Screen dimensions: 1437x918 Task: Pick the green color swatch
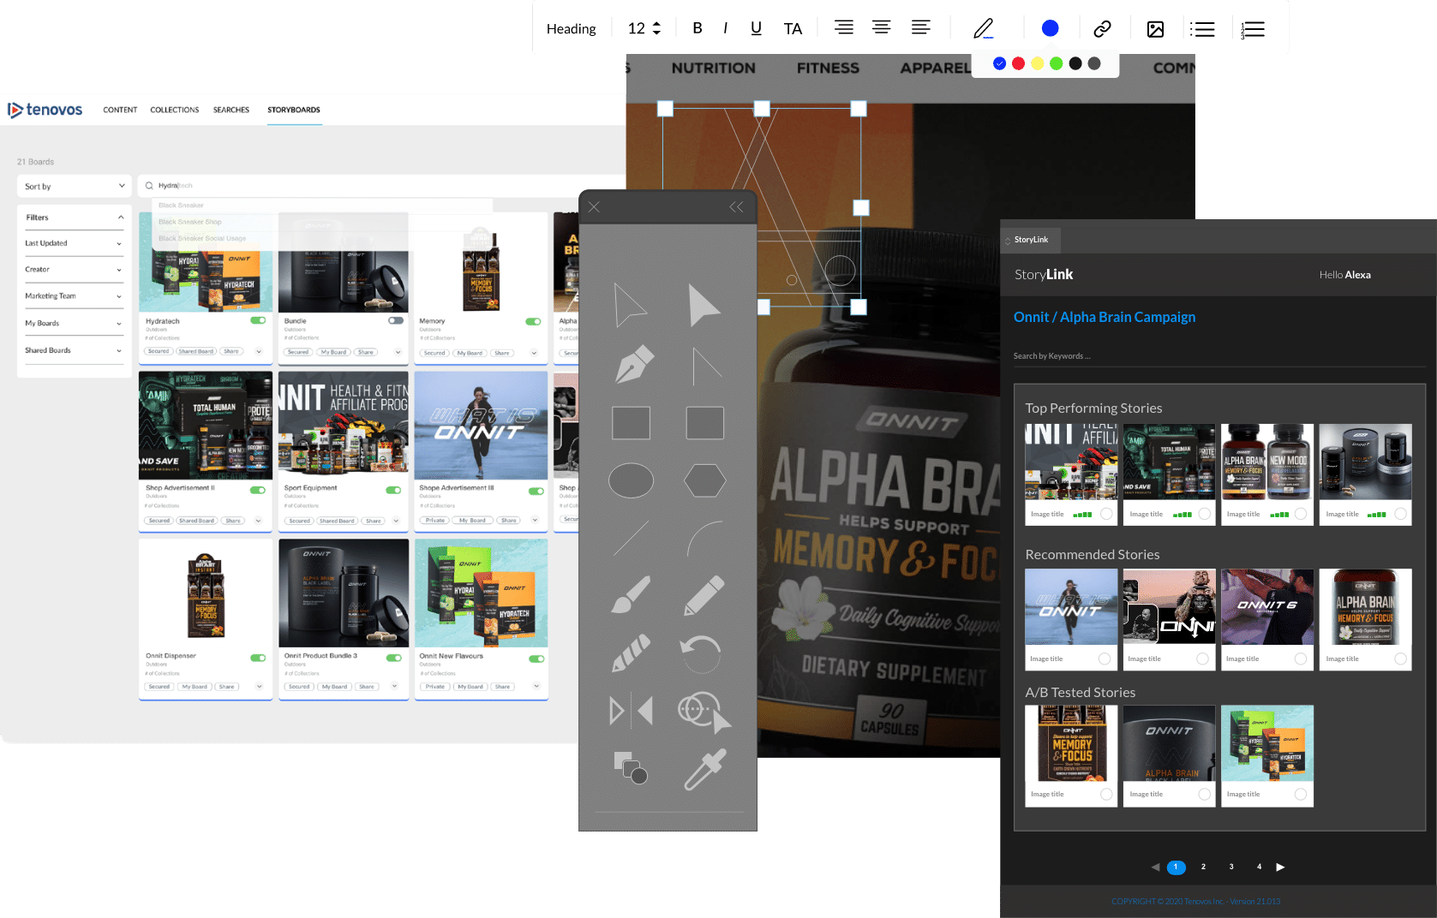pos(1056,63)
